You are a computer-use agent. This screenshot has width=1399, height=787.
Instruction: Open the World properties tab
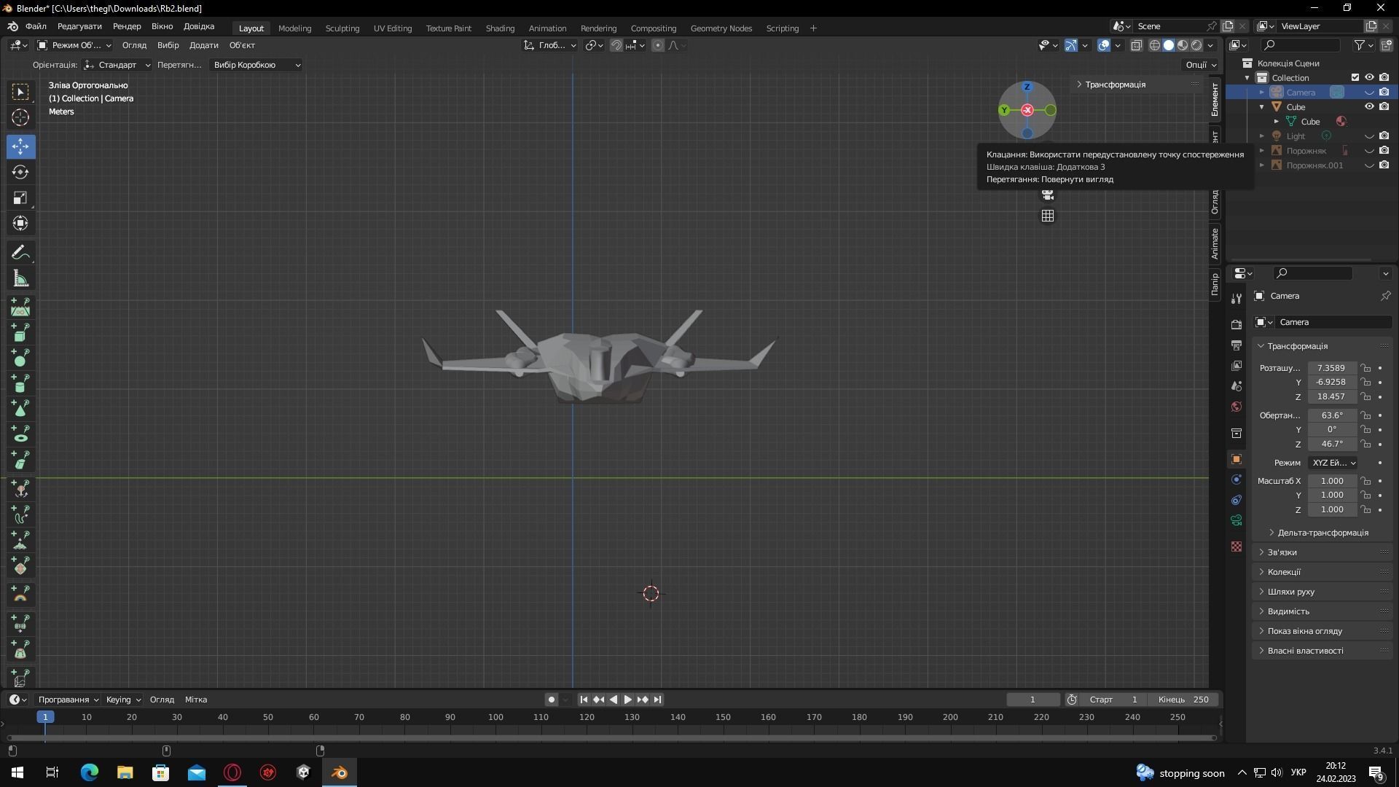(1237, 406)
